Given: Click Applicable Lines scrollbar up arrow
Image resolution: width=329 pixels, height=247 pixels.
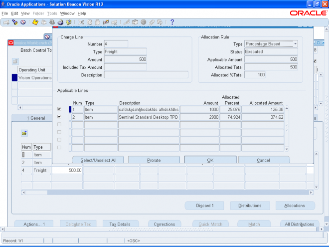Looking at the screenshot, I should pyautogui.click(x=287, y=108).
